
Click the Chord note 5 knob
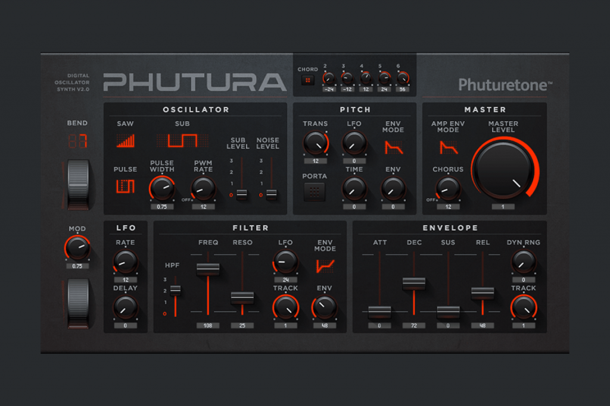(x=384, y=78)
